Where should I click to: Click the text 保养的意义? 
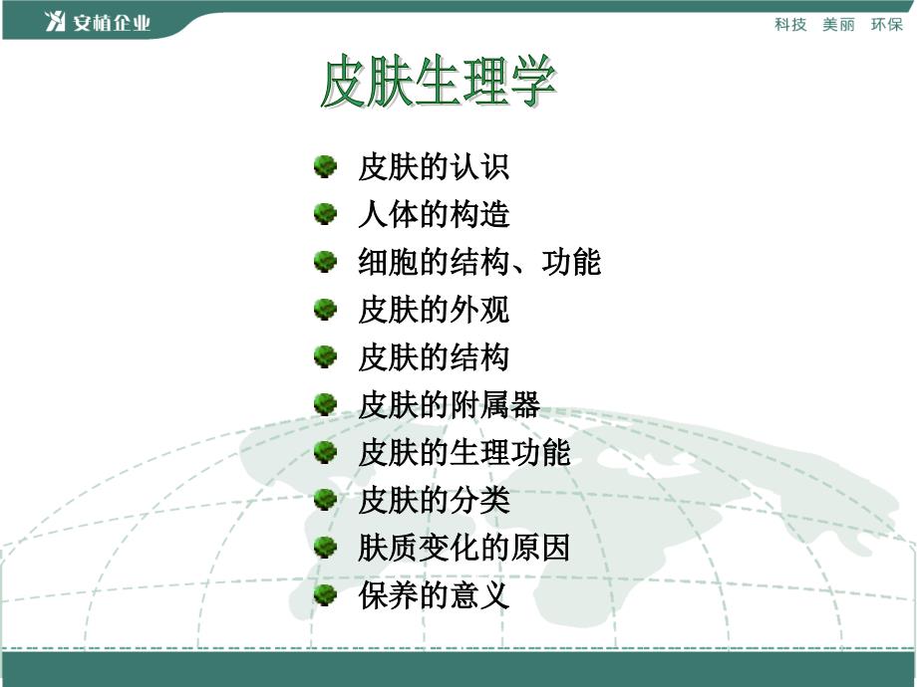434,595
